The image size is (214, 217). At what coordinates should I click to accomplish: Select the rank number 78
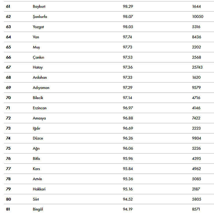[x=8, y=179]
